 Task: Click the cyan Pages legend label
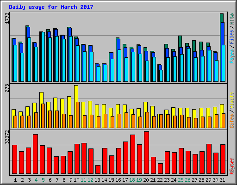point(232,56)
